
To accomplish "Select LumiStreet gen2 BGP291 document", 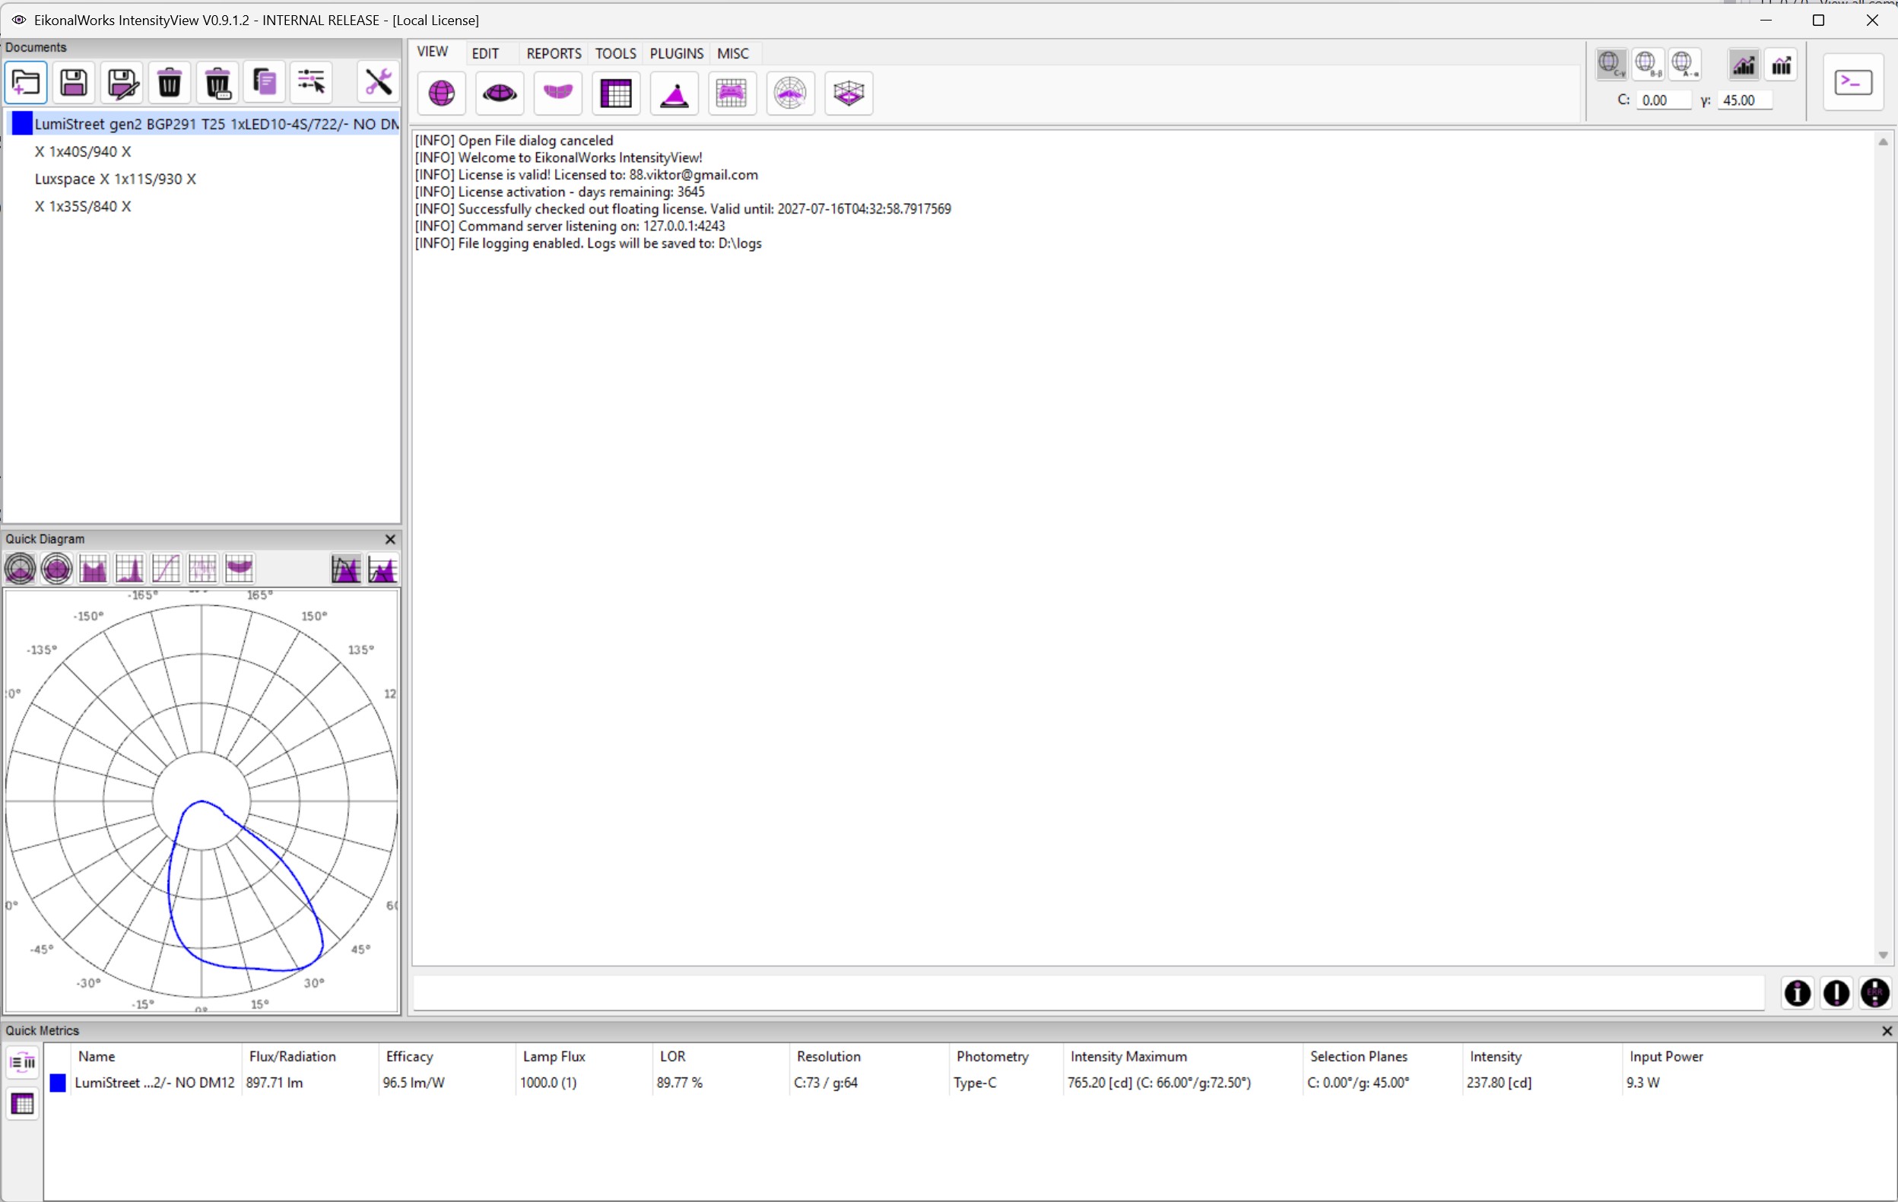I will tap(202, 124).
